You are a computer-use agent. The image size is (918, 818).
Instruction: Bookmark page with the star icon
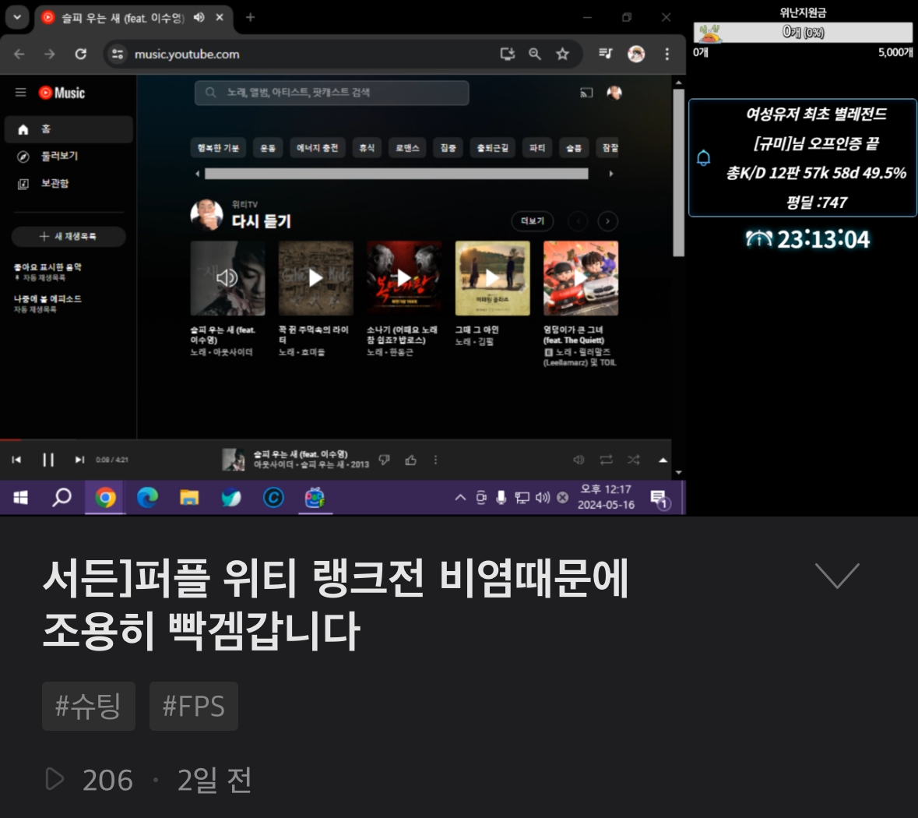562,54
